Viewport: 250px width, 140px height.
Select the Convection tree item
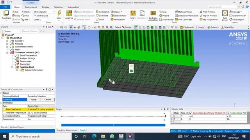click(x=25, y=64)
